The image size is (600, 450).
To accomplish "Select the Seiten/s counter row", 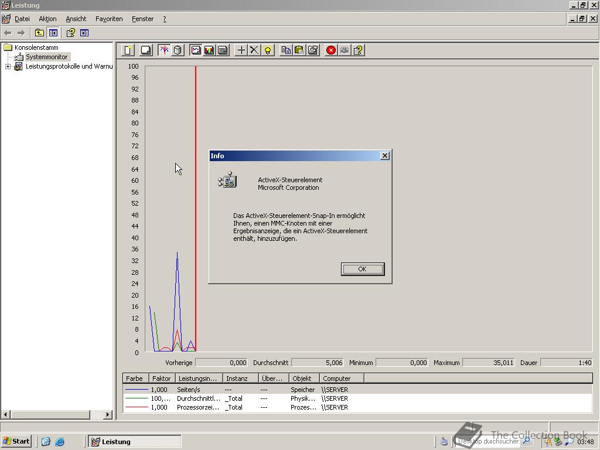I will tap(357, 390).
